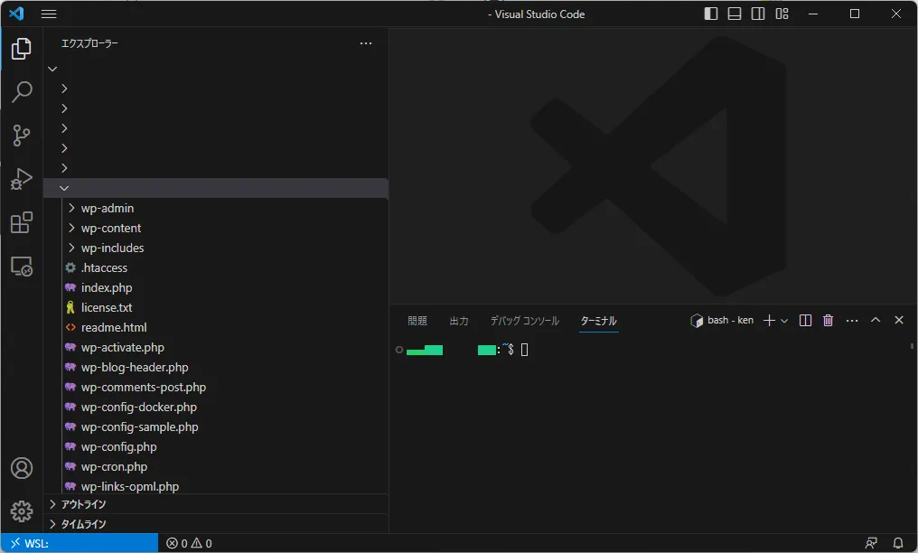Screen dimensions: 918x553
Task: Open the Accounts menu icon
Action: (x=22, y=468)
